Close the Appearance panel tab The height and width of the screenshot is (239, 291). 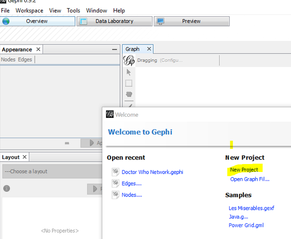(x=38, y=50)
